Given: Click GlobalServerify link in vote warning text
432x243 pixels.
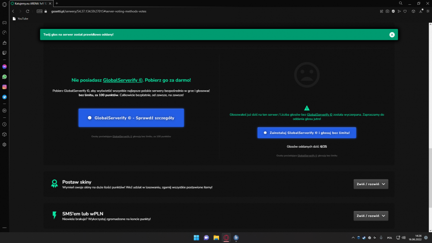Looking at the screenshot, I should (x=320, y=114).
